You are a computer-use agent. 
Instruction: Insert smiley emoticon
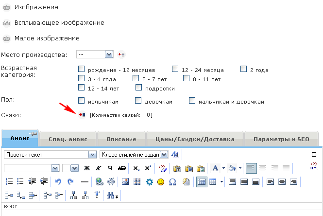pos(161,182)
